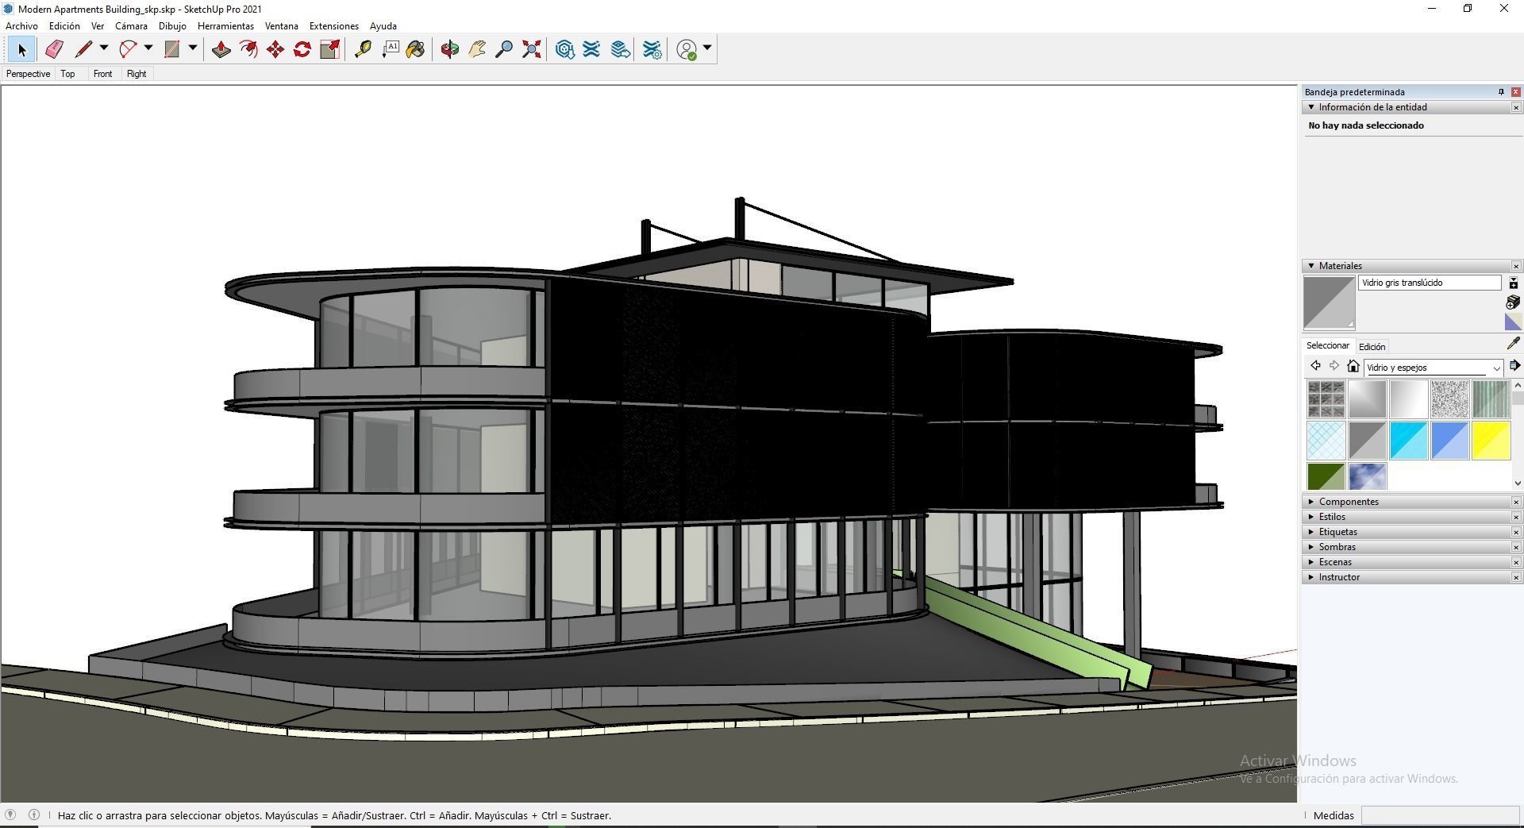Viewport: 1524px width, 828px height.
Task: Activate the Paint Bucket tool
Action: click(416, 49)
